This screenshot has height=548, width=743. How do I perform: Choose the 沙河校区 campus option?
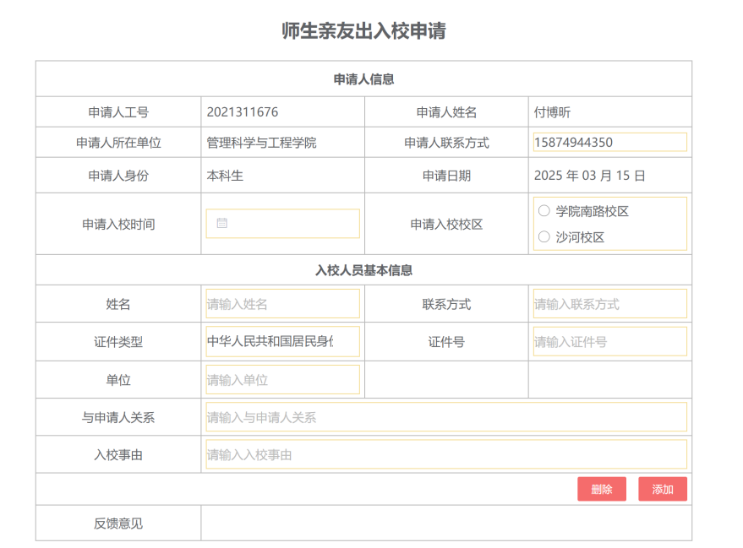coord(544,237)
